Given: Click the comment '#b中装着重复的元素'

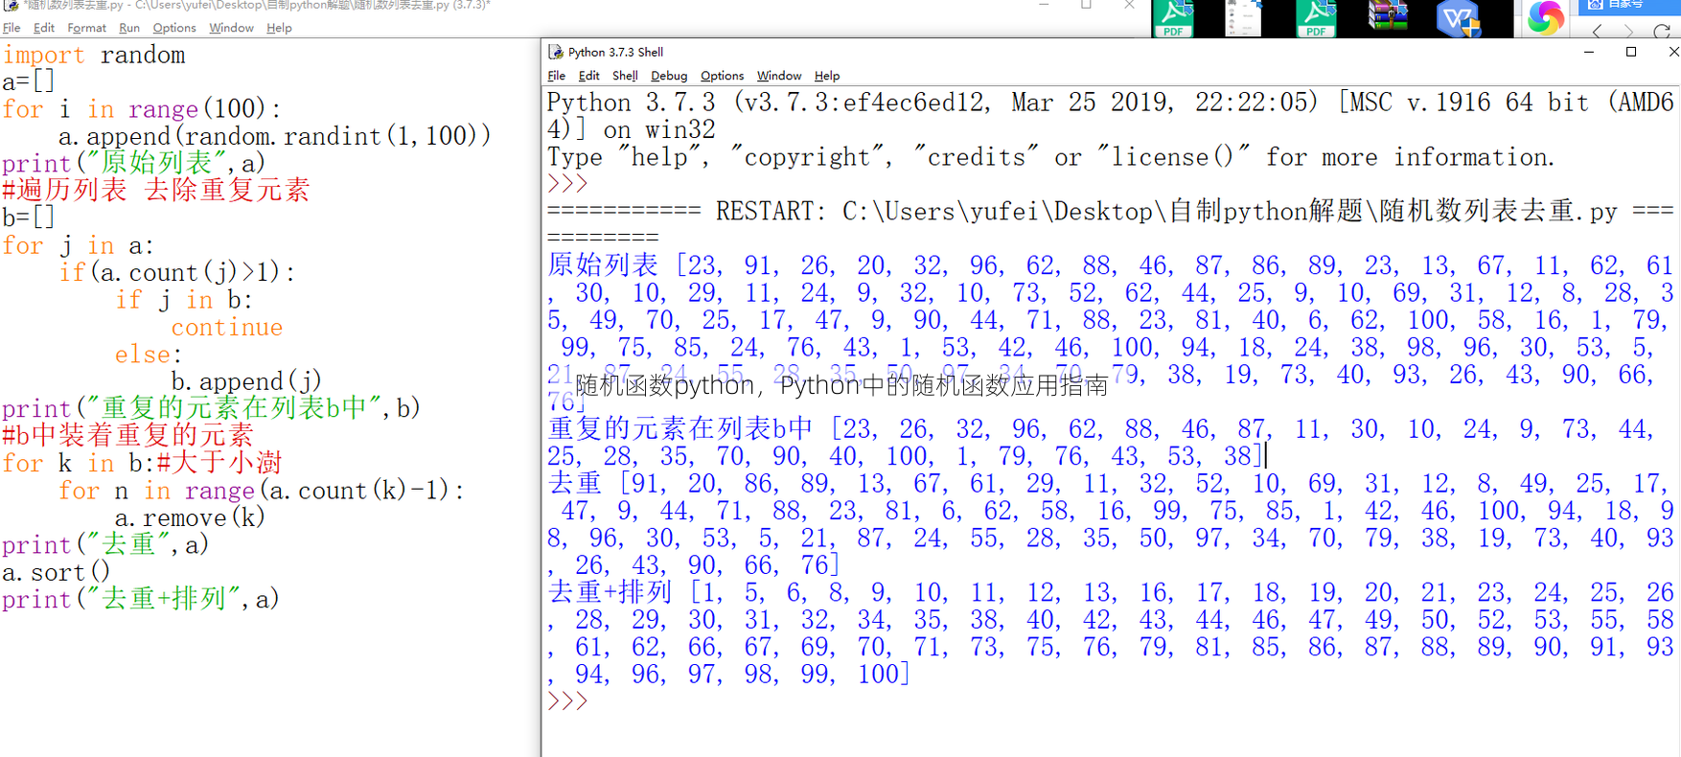Looking at the screenshot, I should point(128,436).
